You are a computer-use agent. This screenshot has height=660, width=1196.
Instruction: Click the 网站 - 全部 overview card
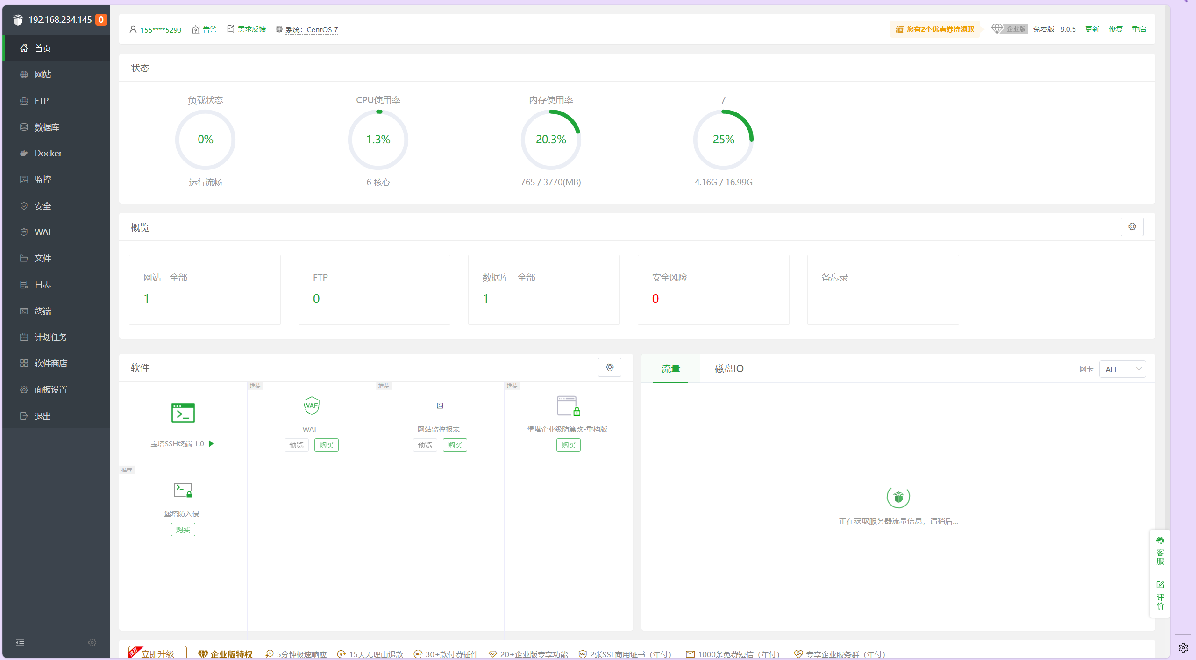205,289
